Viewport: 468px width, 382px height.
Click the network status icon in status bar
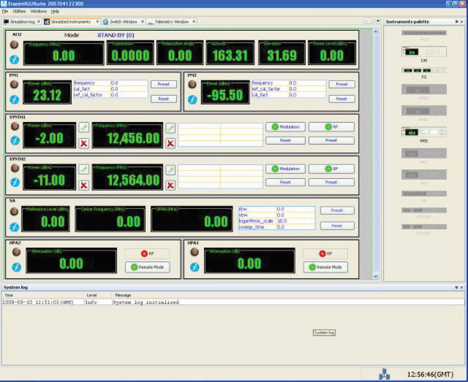(384, 374)
